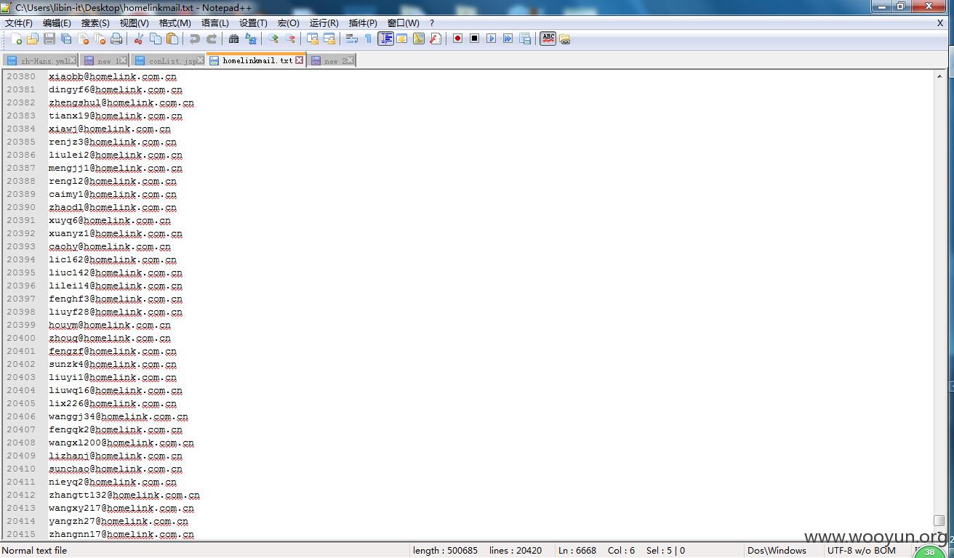Click the Undo arrow icon
The image size is (954, 558).
point(195,39)
